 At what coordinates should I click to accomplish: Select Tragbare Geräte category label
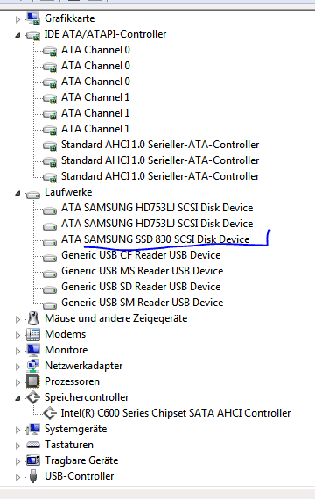81,460
